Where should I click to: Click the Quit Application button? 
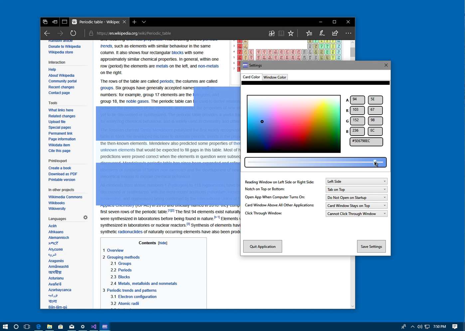262,246
